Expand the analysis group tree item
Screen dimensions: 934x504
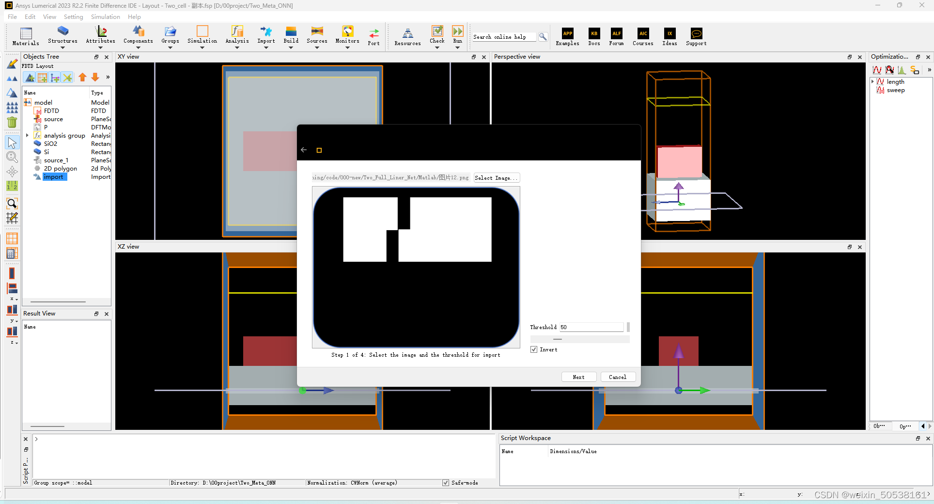pos(28,135)
